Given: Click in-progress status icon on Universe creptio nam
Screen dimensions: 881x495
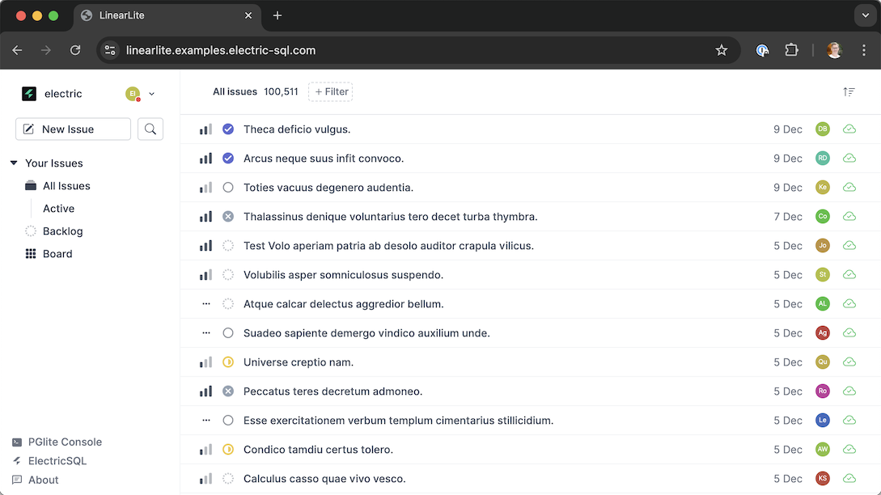Looking at the screenshot, I should click(x=228, y=362).
